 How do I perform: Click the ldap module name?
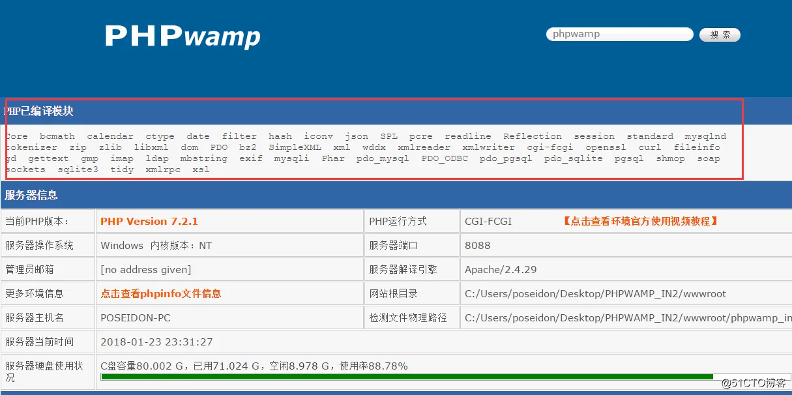[x=157, y=158]
